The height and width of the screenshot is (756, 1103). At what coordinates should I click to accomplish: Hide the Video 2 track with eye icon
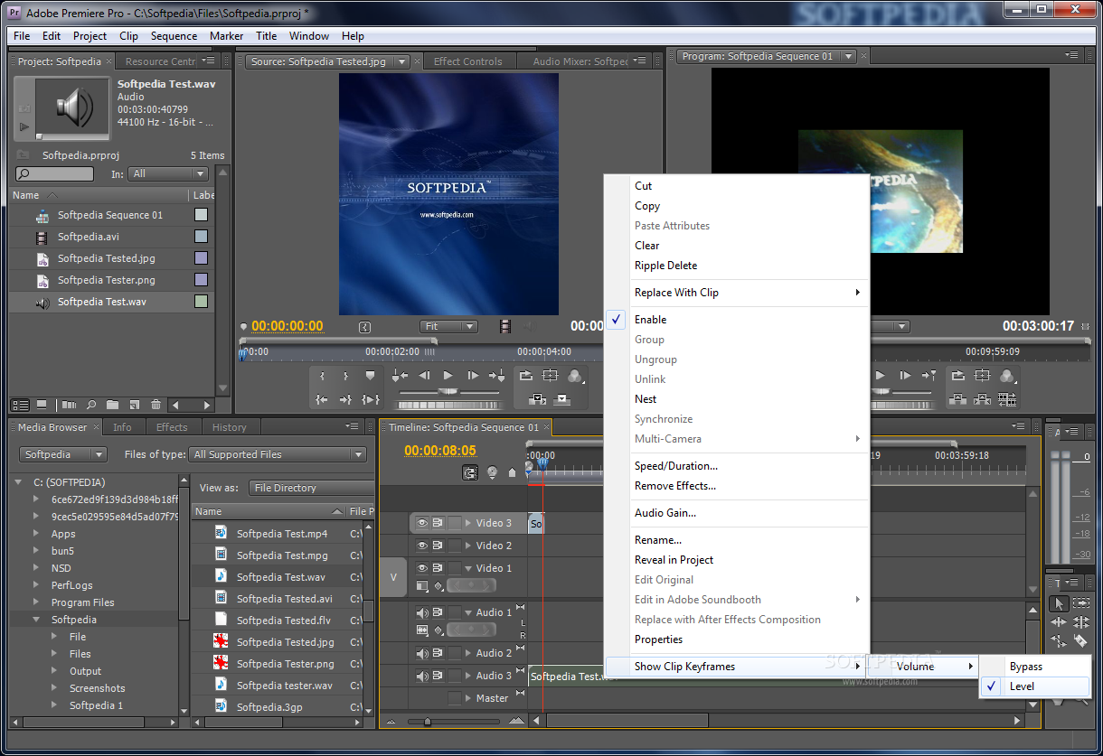point(421,546)
